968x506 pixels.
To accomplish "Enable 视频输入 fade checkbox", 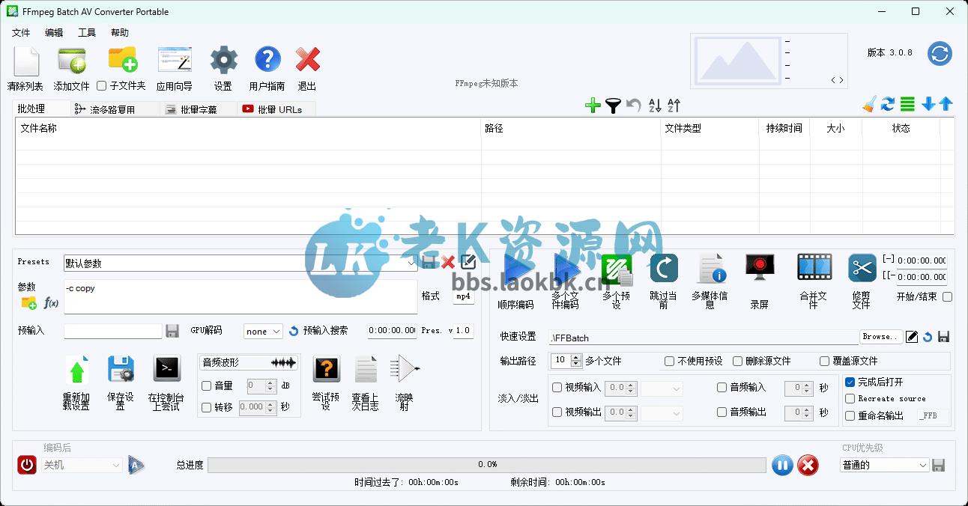I will pos(557,388).
